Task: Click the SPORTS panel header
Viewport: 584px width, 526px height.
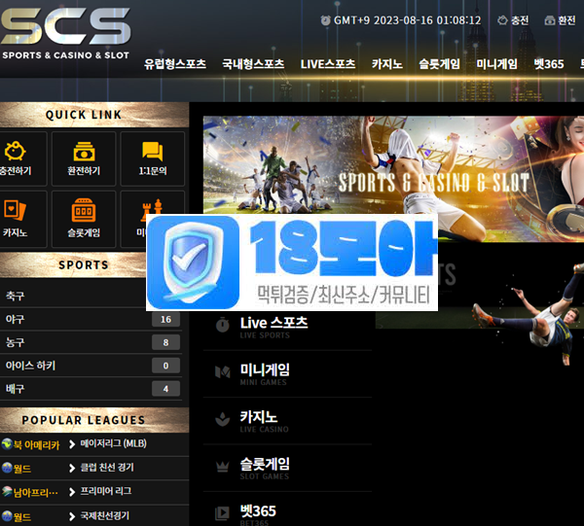Action: [x=84, y=264]
